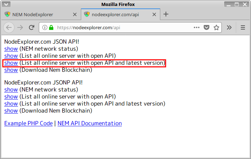Click the Forward navigation arrow
Viewport: 251px width, 159px height.
(20, 27)
